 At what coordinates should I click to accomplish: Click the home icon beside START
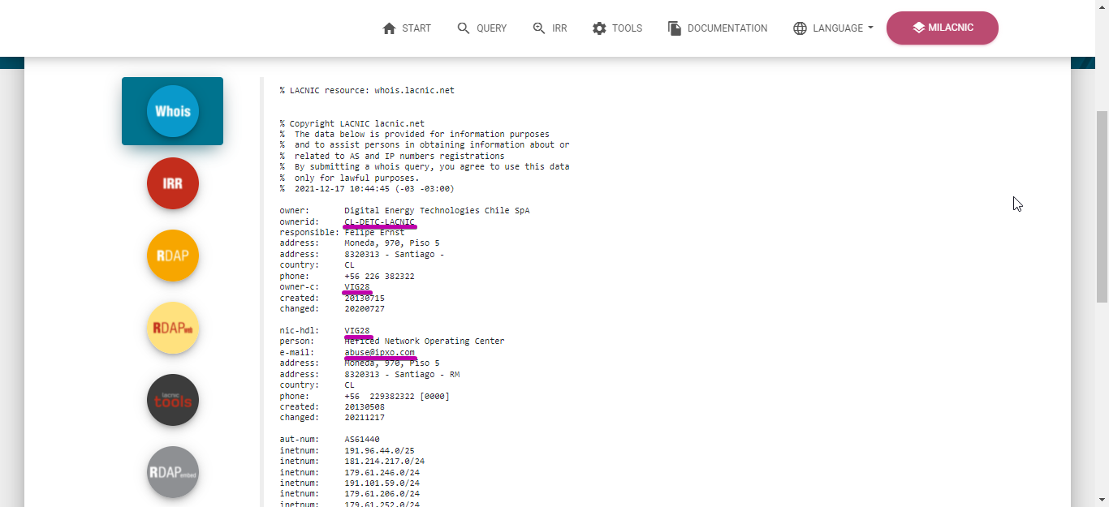(x=389, y=28)
